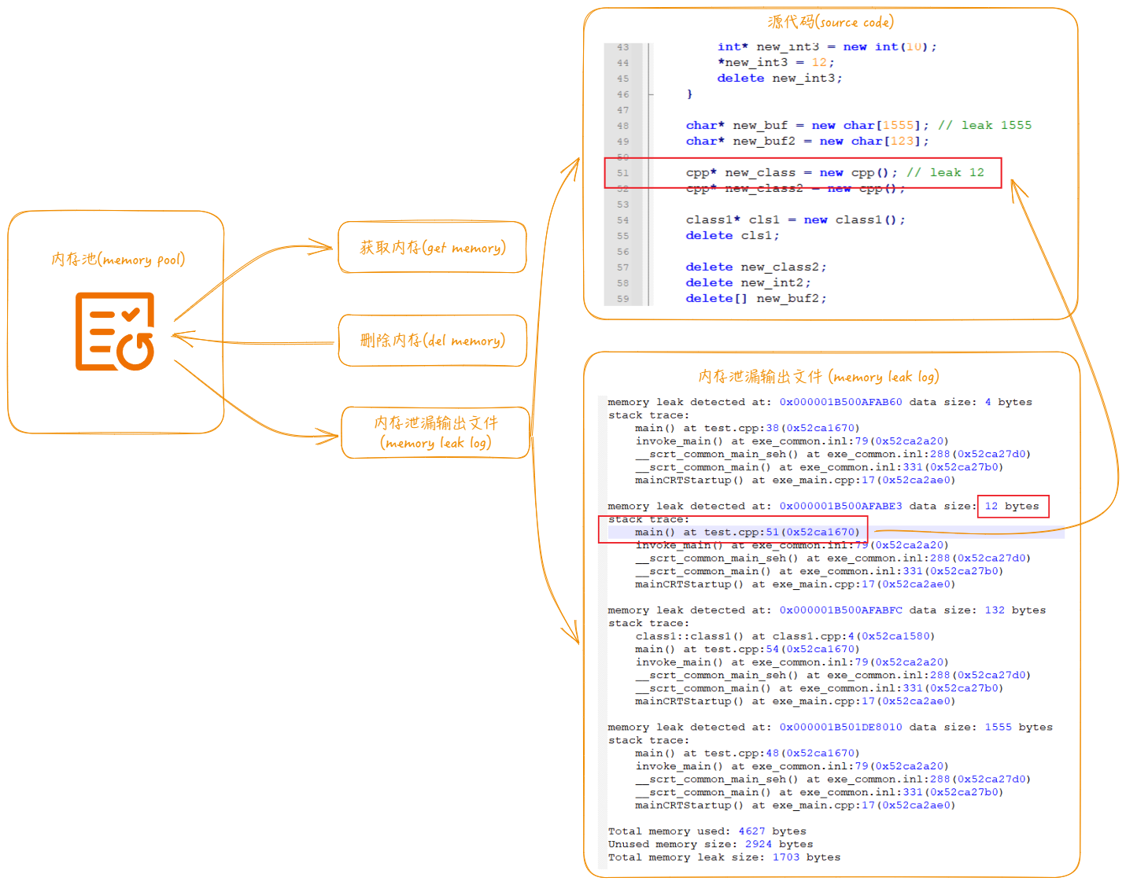The height and width of the screenshot is (885, 1126).
Task: Click line number 43 in the gutter
Action: [623, 47]
